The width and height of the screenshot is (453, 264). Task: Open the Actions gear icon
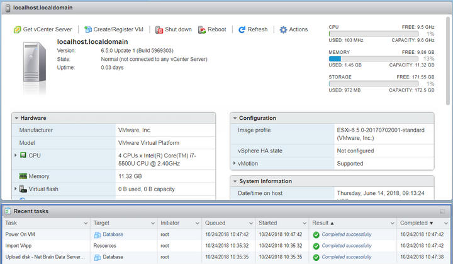(283, 29)
